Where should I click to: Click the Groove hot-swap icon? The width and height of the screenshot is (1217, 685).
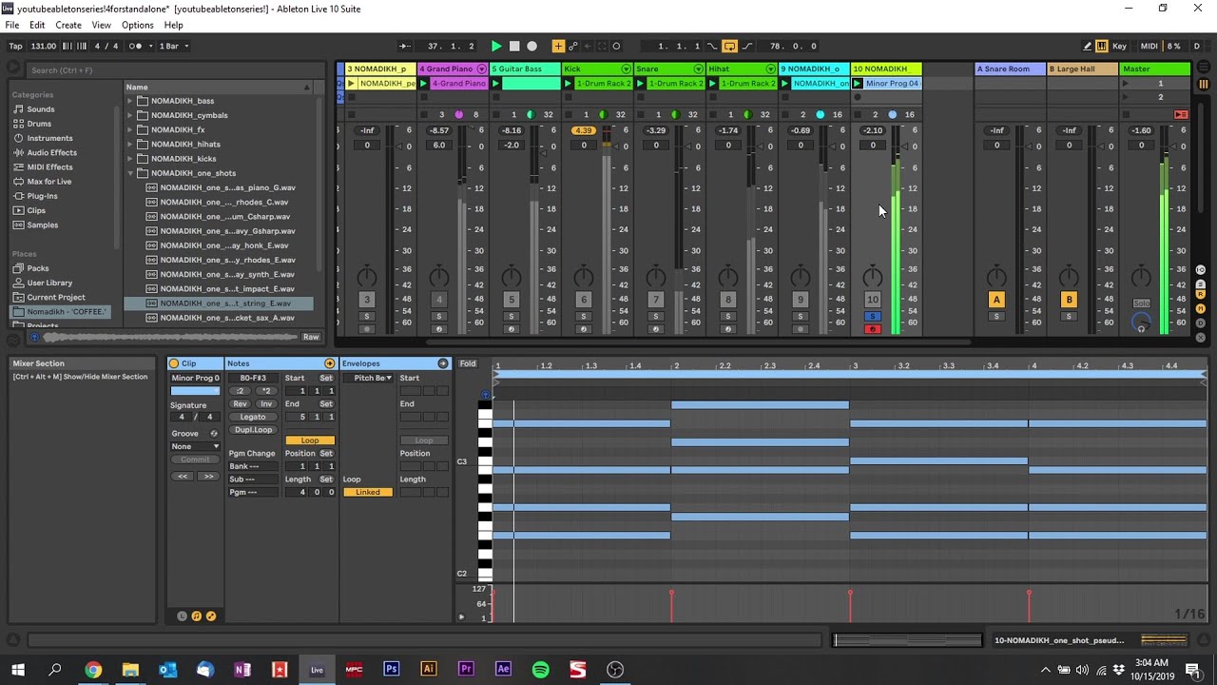213,434
